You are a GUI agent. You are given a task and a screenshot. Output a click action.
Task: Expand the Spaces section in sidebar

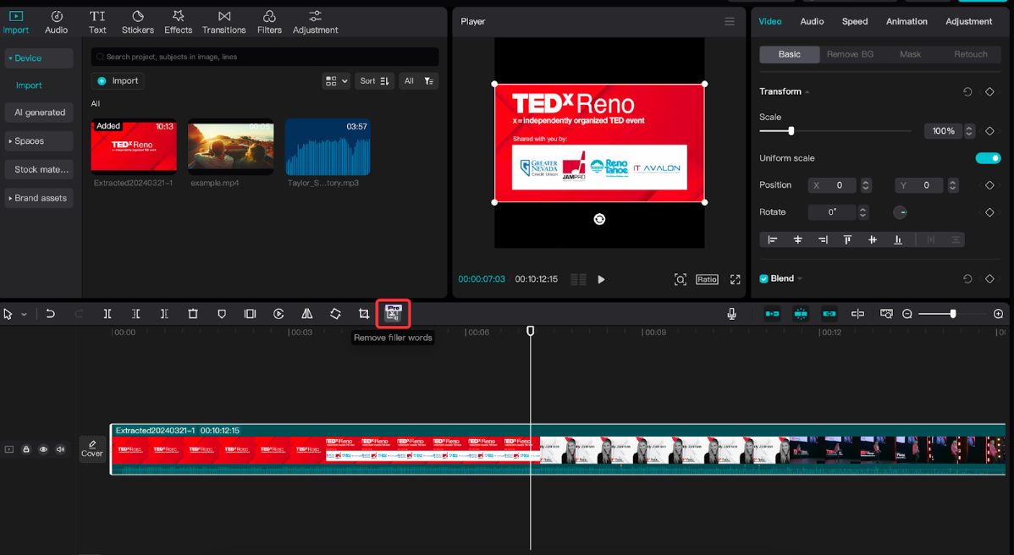[x=29, y=141]
